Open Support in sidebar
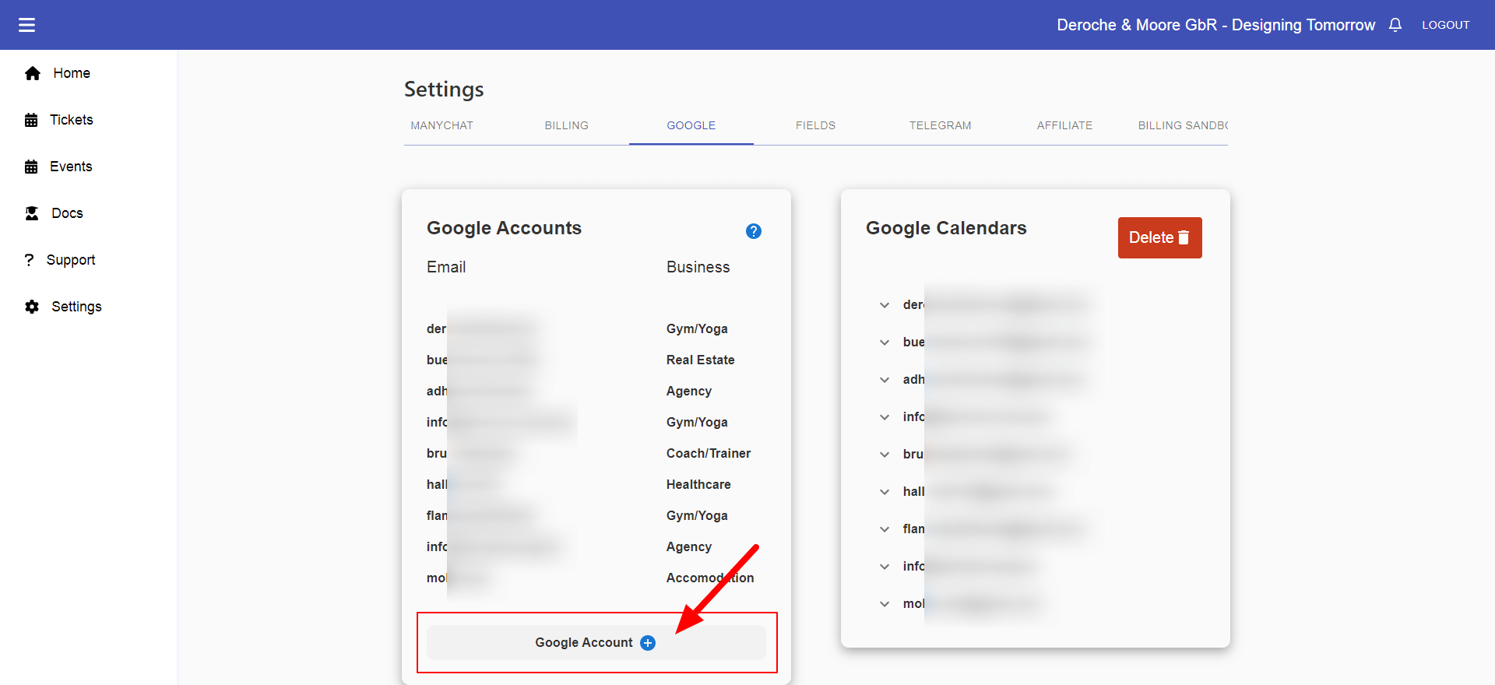The height and width of the screenshot is (685, 1495). pyautogui.click(x=71, y=260)
